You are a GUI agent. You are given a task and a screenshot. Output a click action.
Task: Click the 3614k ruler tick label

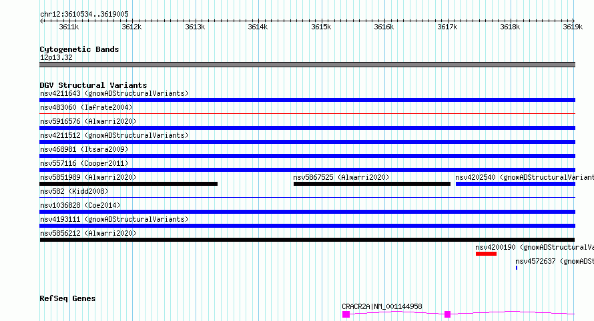pyautogui.click(x=258, y=27)
